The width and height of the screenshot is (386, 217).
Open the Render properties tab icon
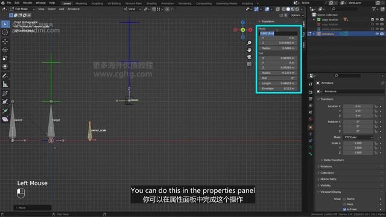coord(311,92)
